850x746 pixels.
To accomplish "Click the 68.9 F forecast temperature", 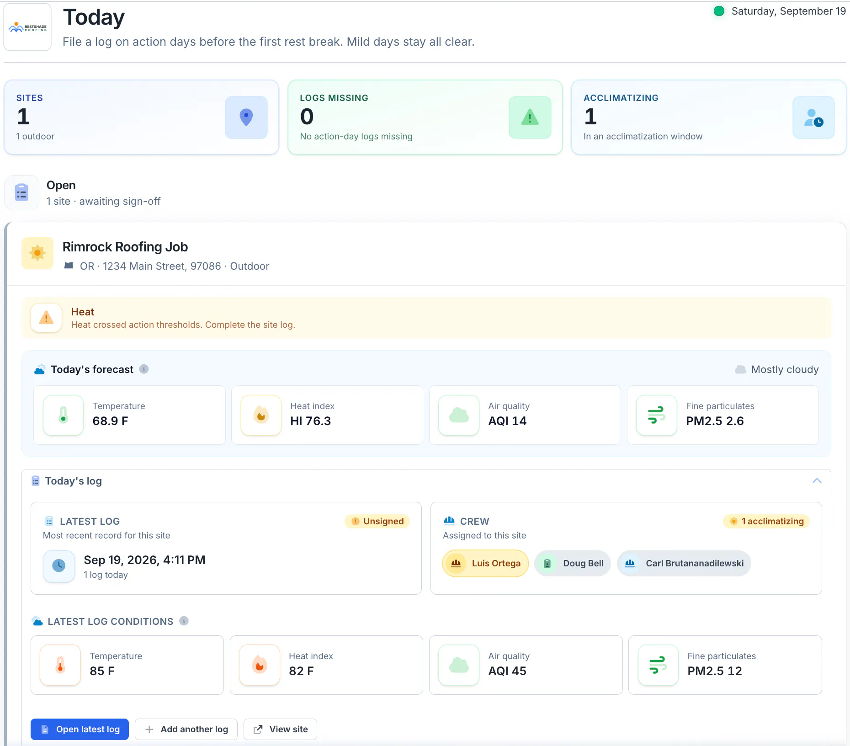I will [110, 421].
